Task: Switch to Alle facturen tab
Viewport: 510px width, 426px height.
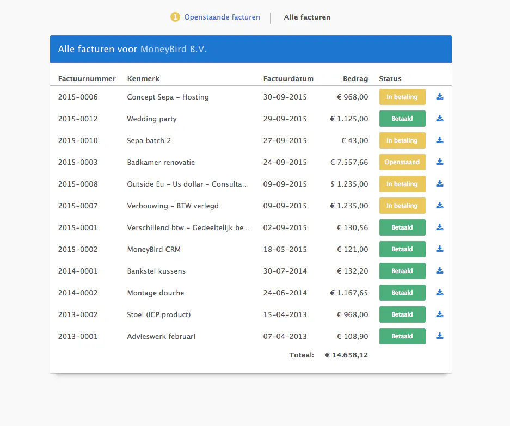Action: click(307, 17)
